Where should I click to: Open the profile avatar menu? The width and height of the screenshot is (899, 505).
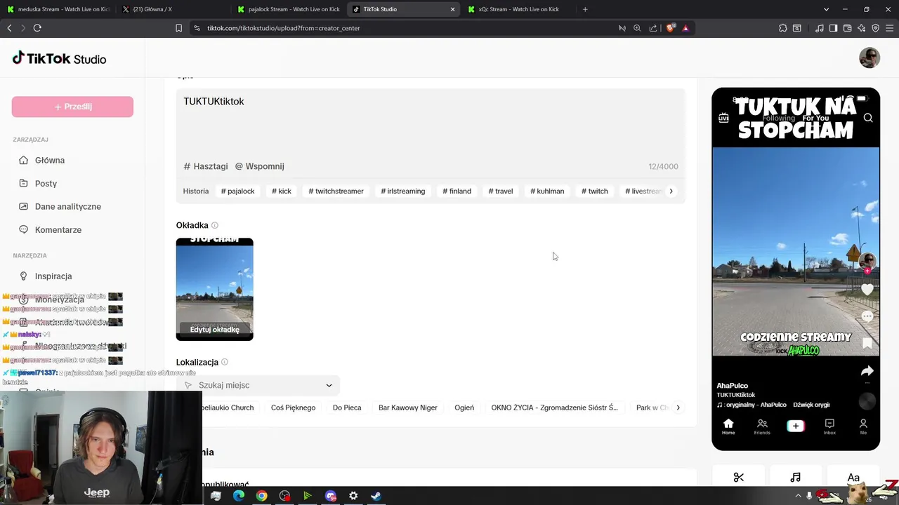click(870, 58)
